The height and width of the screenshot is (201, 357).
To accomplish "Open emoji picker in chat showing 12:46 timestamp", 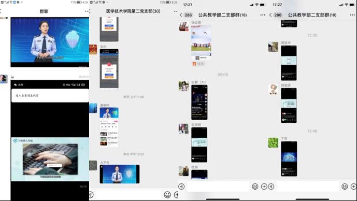I will [x=345, y=186].
